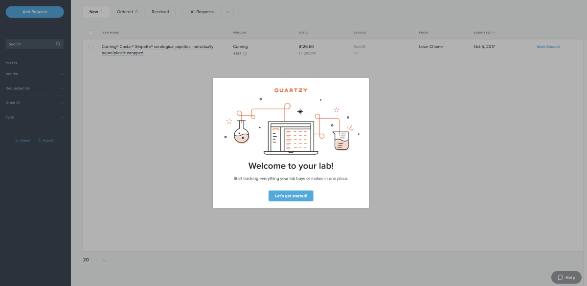587x286 pixels.
Task: Sort by the Submitted column header
Action: click(484, 33)
